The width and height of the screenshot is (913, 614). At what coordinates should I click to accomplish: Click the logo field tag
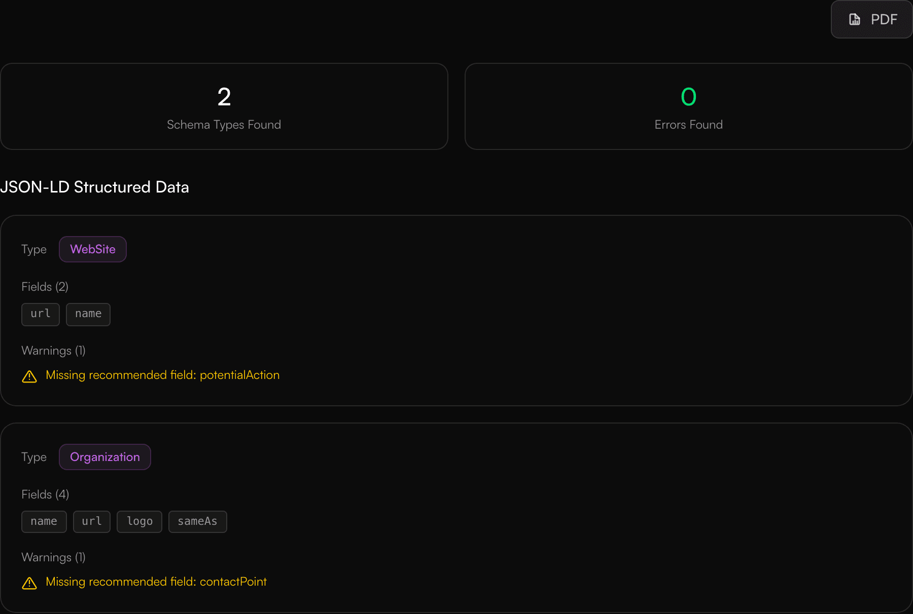[139, 521]
